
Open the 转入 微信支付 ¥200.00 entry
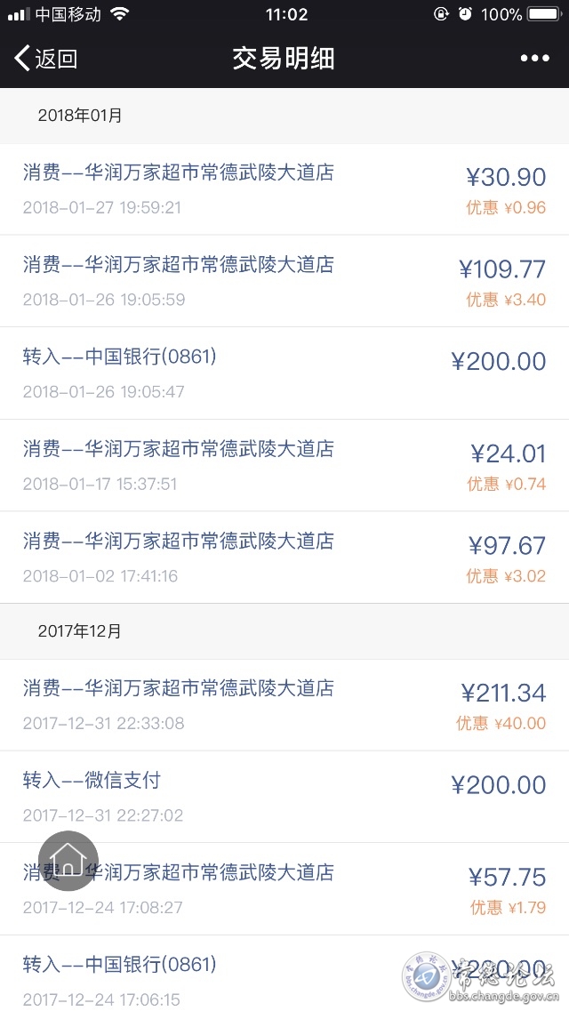(284, 797)
